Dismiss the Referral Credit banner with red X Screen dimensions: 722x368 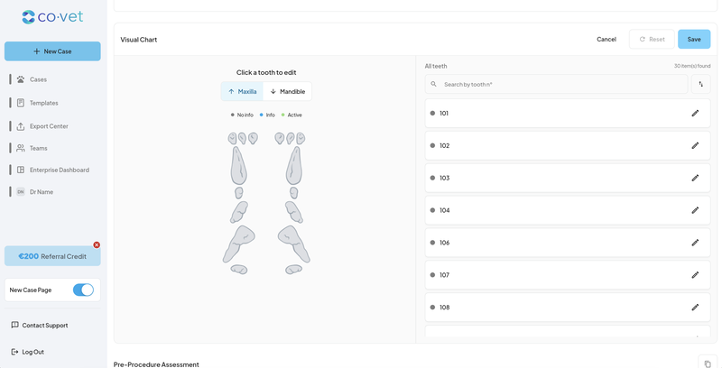click(x=97, y=244)
